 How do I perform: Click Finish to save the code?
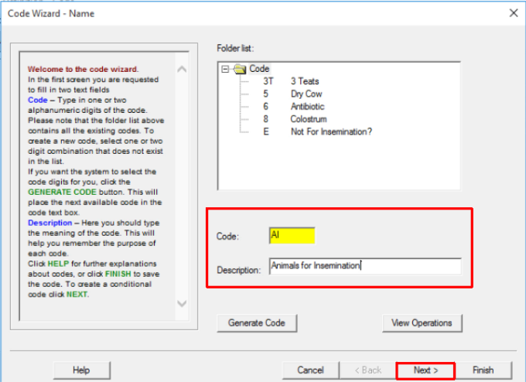point(482,370)
